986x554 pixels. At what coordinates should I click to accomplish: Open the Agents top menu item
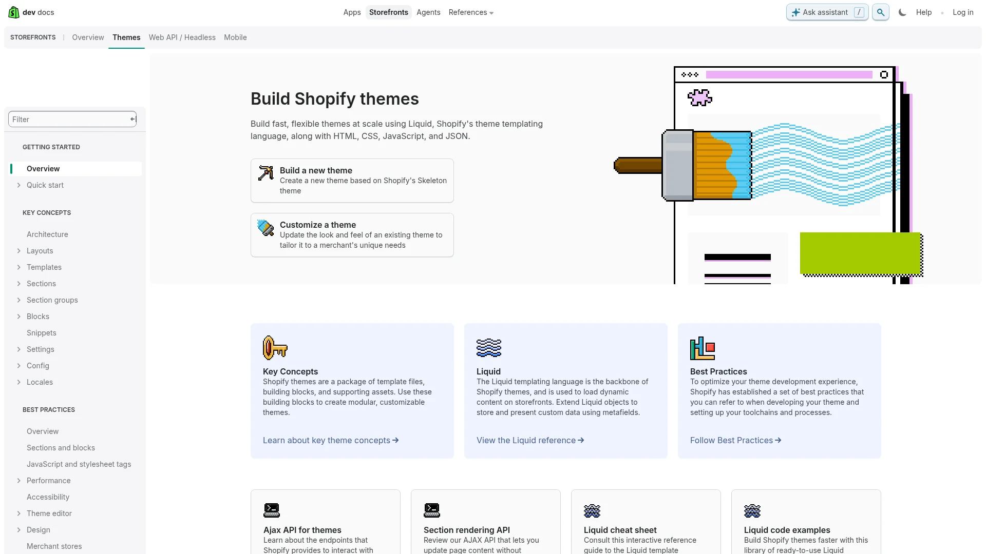coord(428,12)
